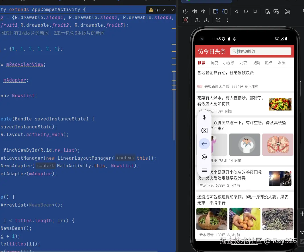This screenshot has width=304, height=252.
Task: Tap the emulator Overview square button
Action: click(255, 11)
